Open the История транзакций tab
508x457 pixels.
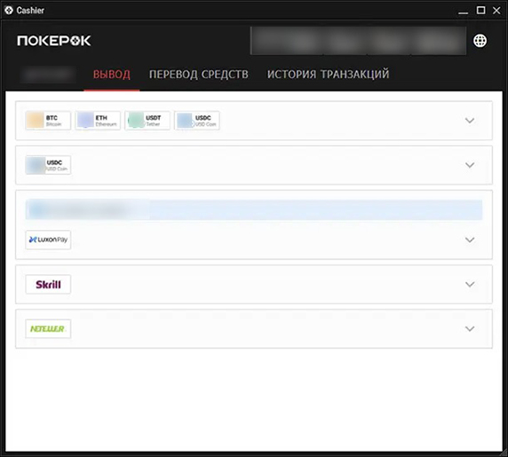pos(328,75)
